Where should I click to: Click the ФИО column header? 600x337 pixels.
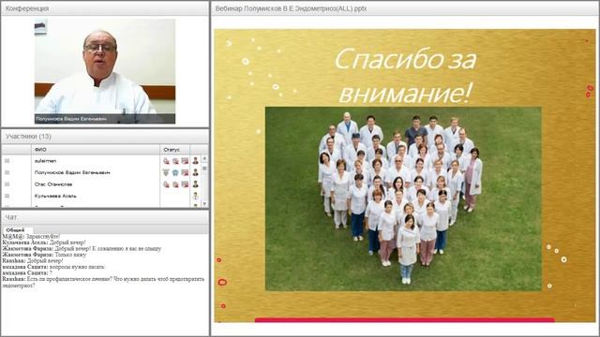tap(96, 150)
